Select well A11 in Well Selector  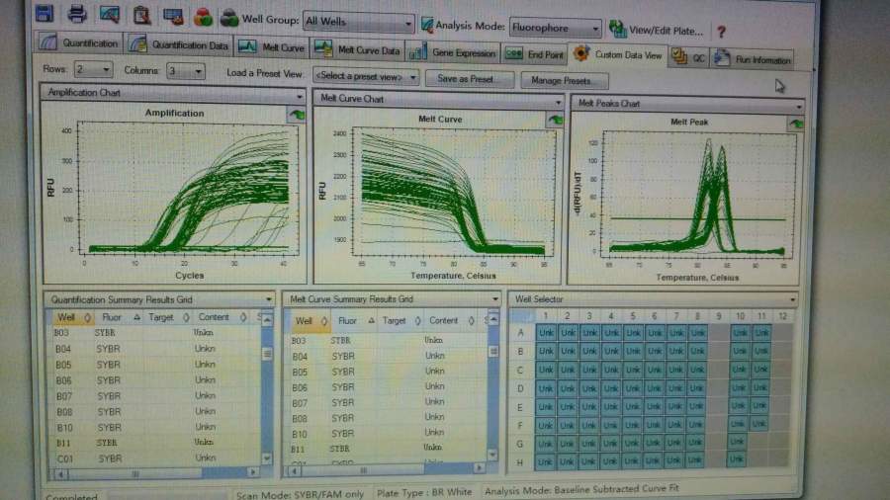[761, 333]
